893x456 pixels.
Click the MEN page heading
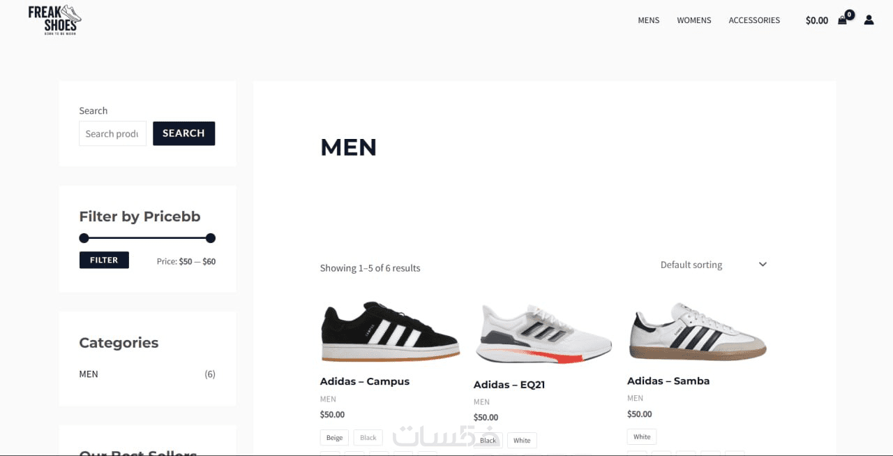[348, 147]
